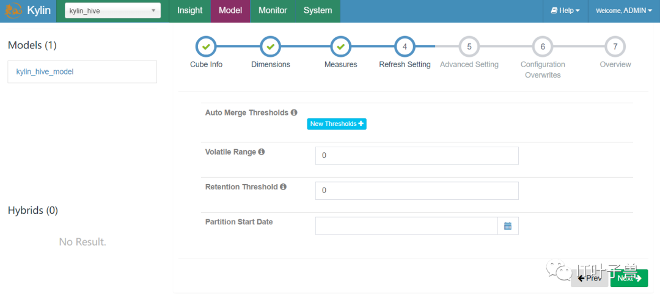Click the Configuration Overwrites step label
Viewport: 660px width, 300px height.
pyautogui.click(x=543, y=70)
